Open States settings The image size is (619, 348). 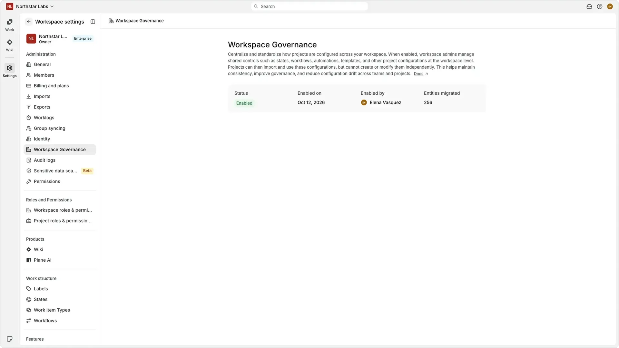point(60,299)
